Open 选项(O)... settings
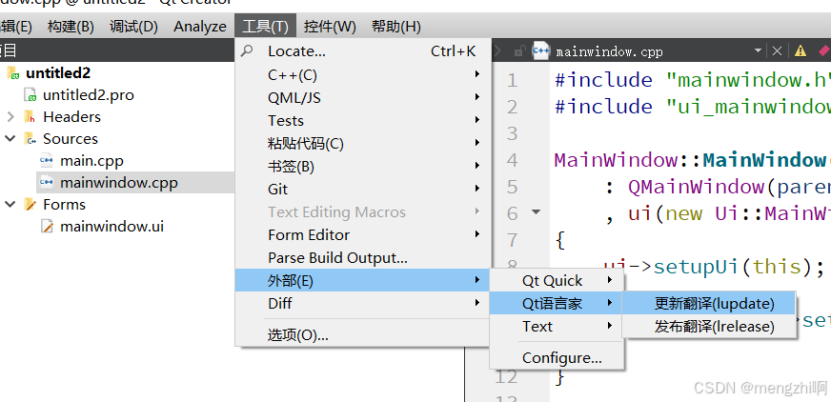 pos(363,334)
